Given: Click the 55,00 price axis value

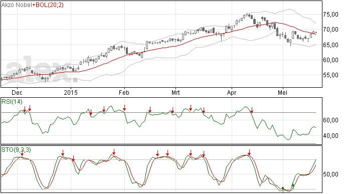Looking at the screenshot, I should pyautogui.click(x=330, y=75).
